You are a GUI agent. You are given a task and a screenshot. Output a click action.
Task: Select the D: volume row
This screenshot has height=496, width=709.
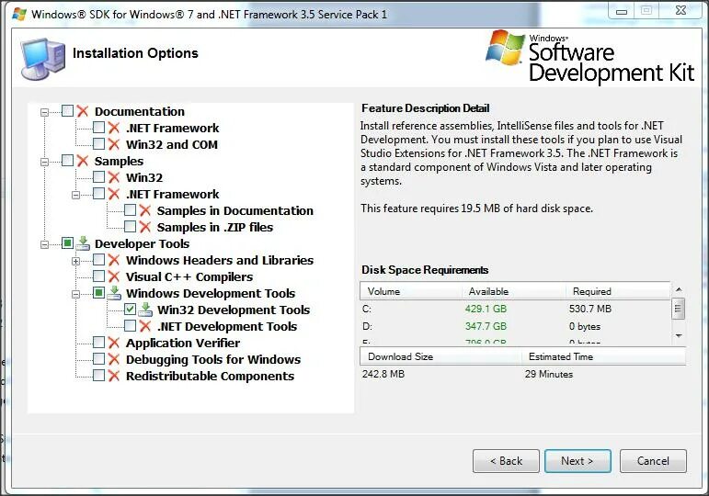[515, 326]
